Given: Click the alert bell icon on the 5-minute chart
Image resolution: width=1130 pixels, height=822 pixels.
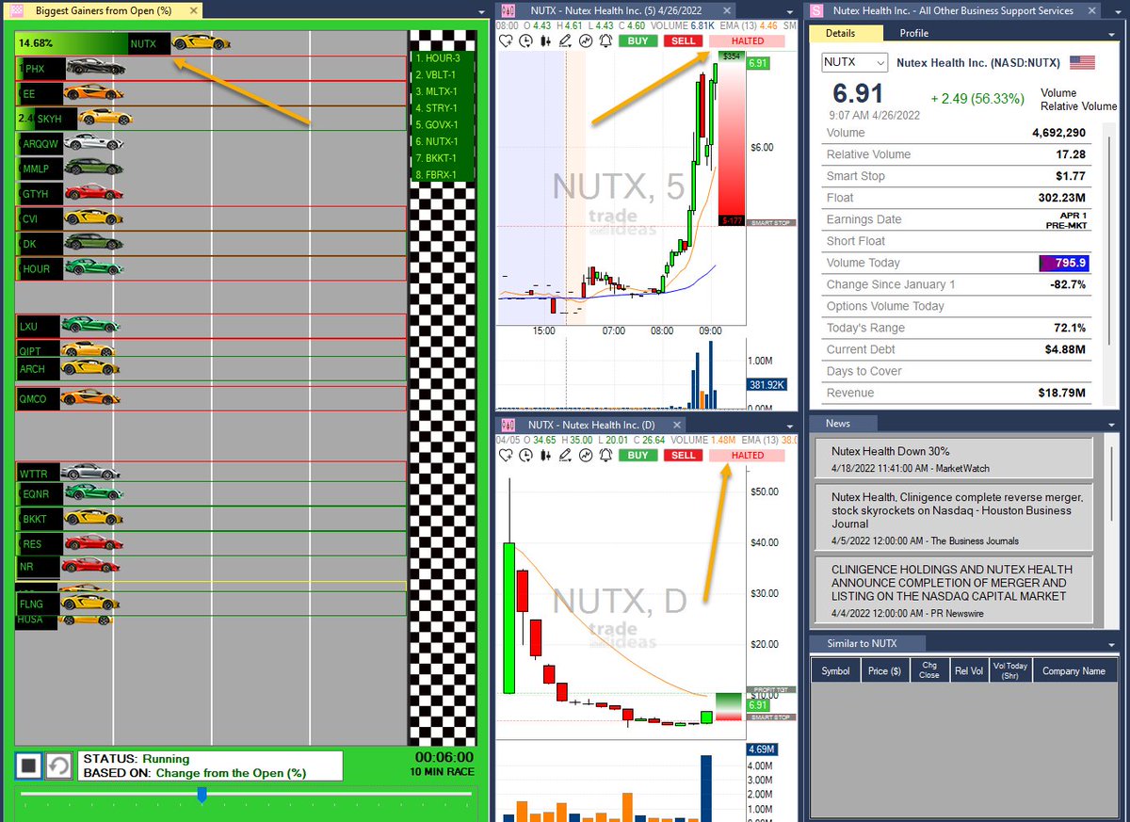Looking at the screenshot, I should click(x=605, y=41).
